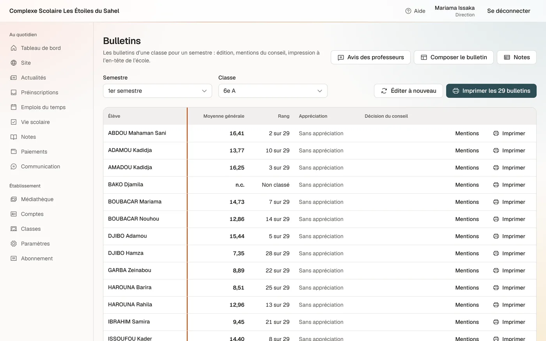Open the Classe dropdown showing 6e A
The image size is (546, 341).
point(273,91)
